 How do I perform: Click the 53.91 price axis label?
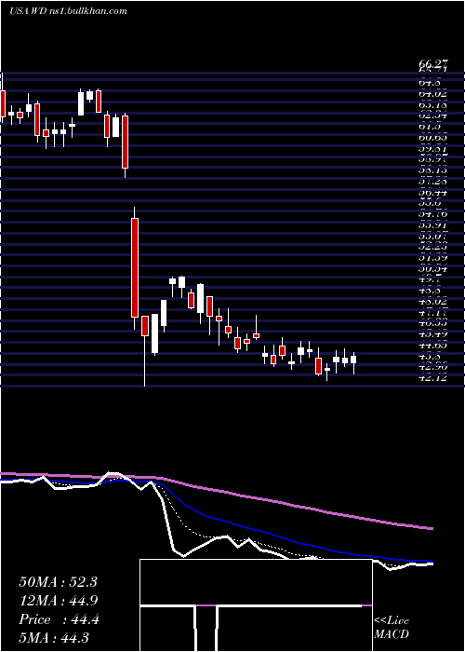pyautogui.click(x=432, y=225)
